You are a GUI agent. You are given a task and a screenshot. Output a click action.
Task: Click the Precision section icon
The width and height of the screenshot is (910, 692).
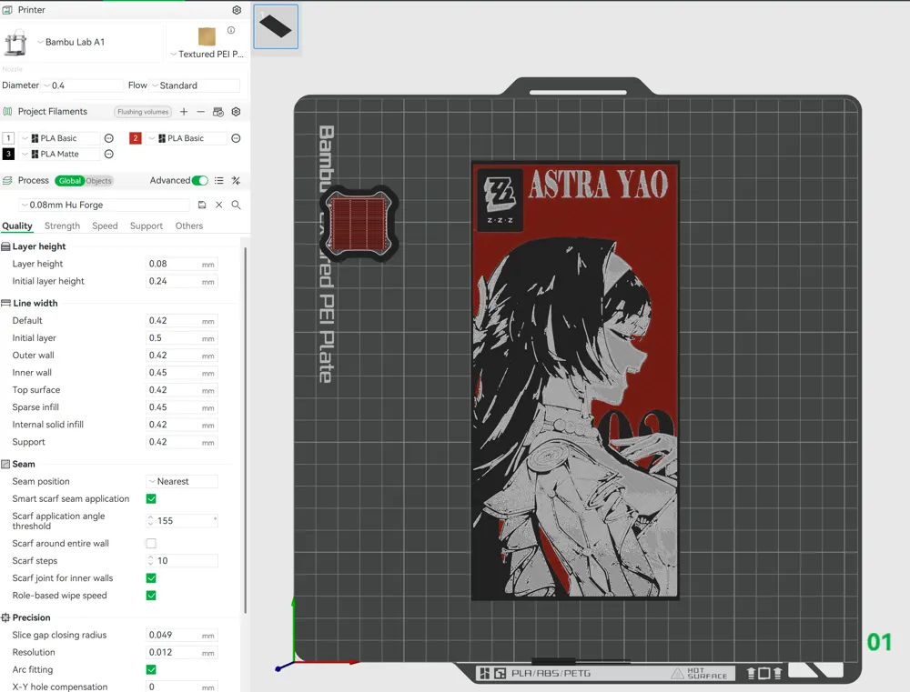tap(5, 617)
